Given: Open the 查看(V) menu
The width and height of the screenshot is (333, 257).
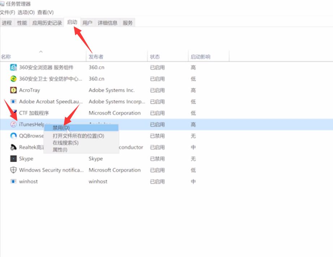Looking at the screenshot, I should (46, 13).
